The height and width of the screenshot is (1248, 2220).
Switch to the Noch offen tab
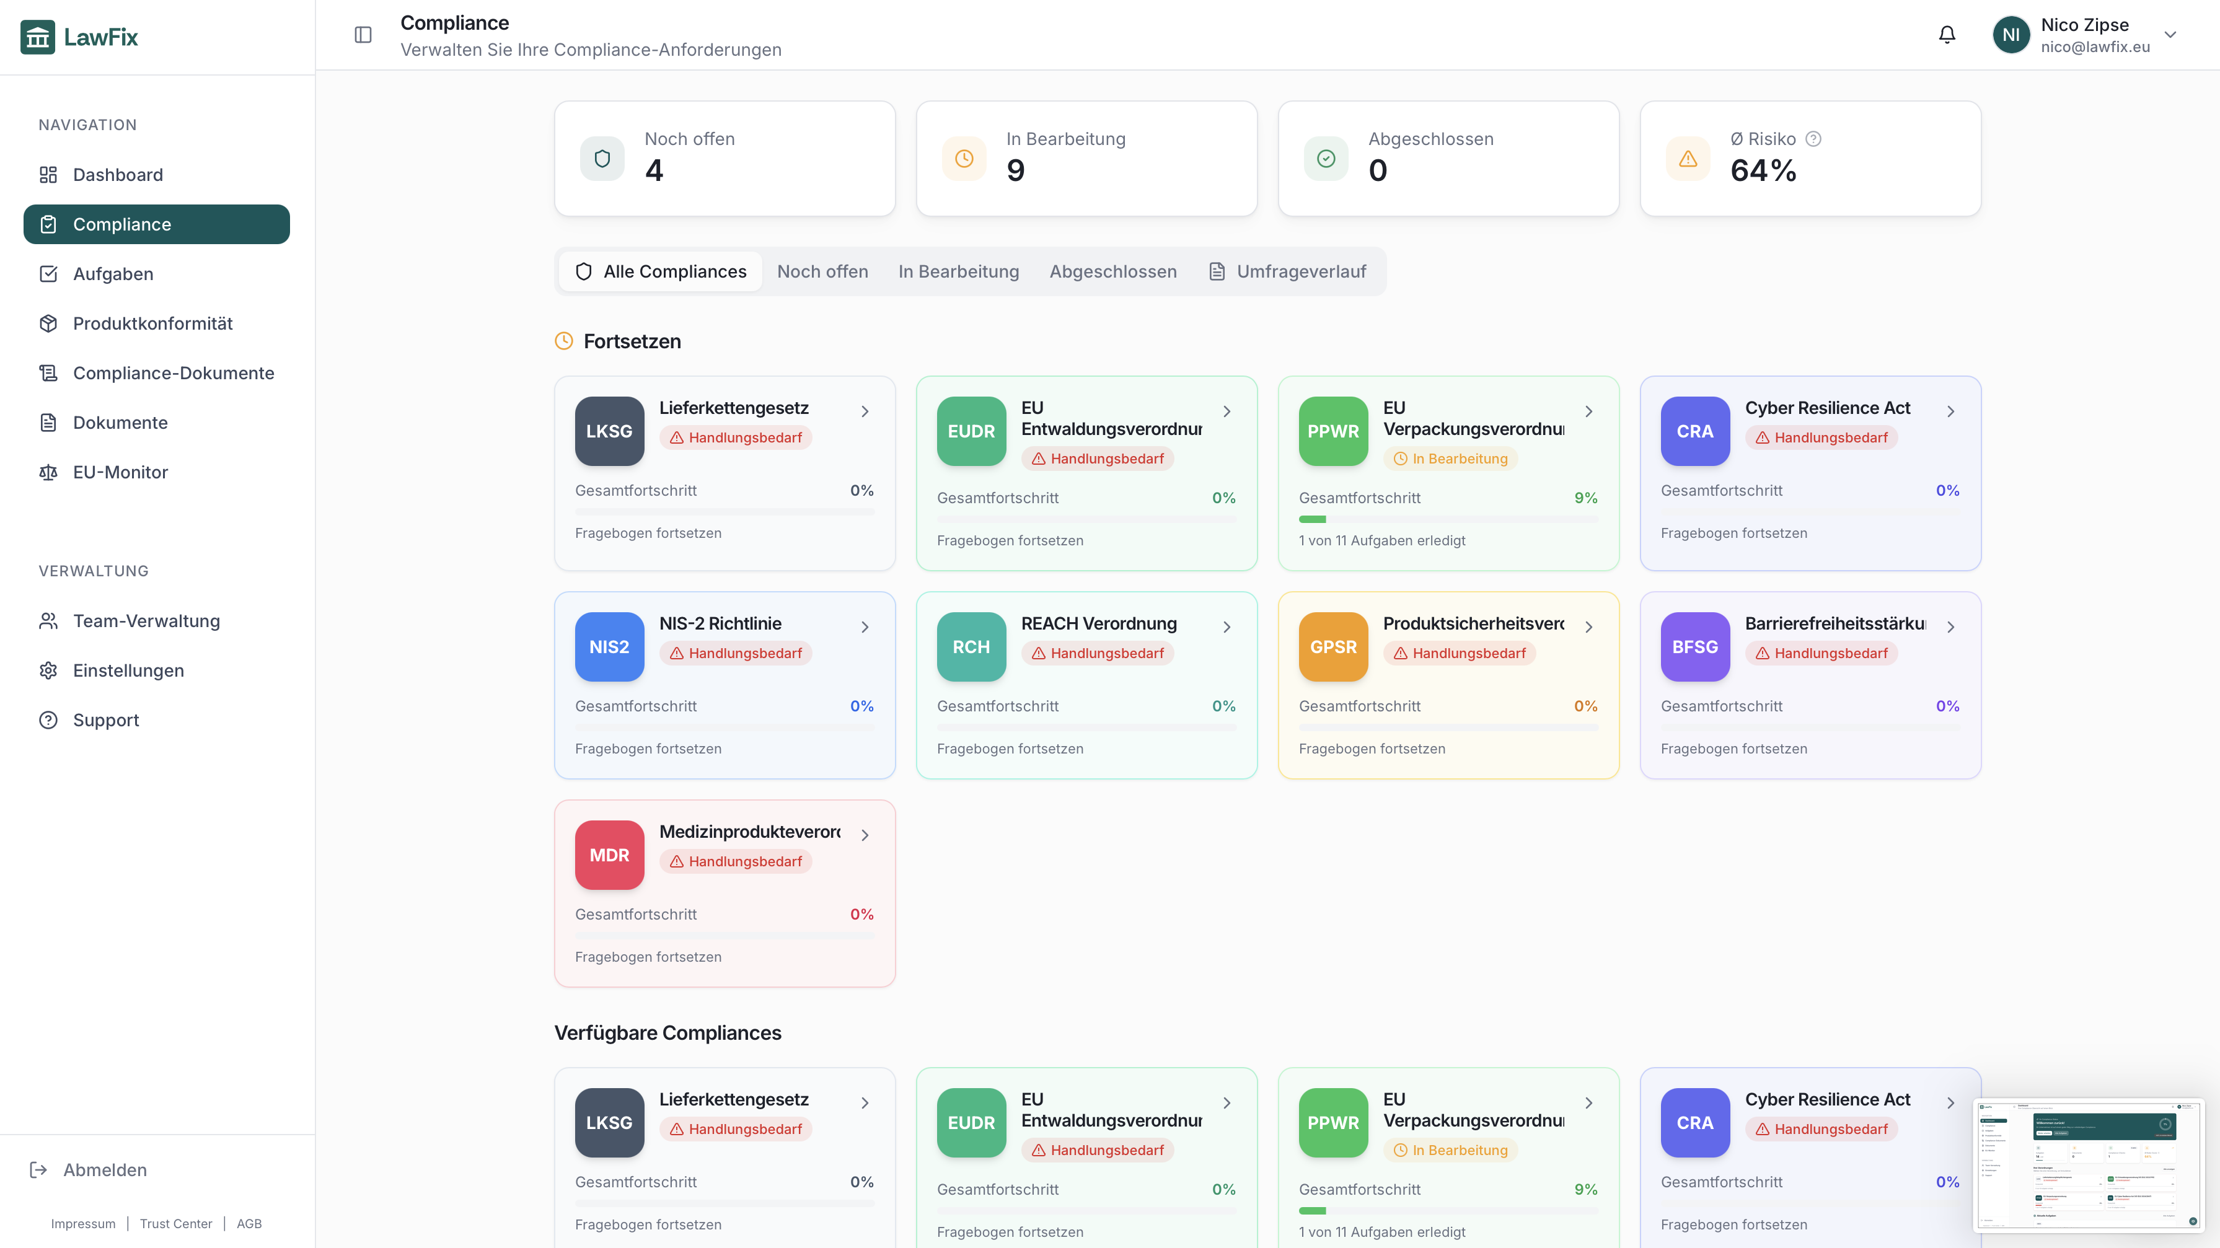pos(822,271)
